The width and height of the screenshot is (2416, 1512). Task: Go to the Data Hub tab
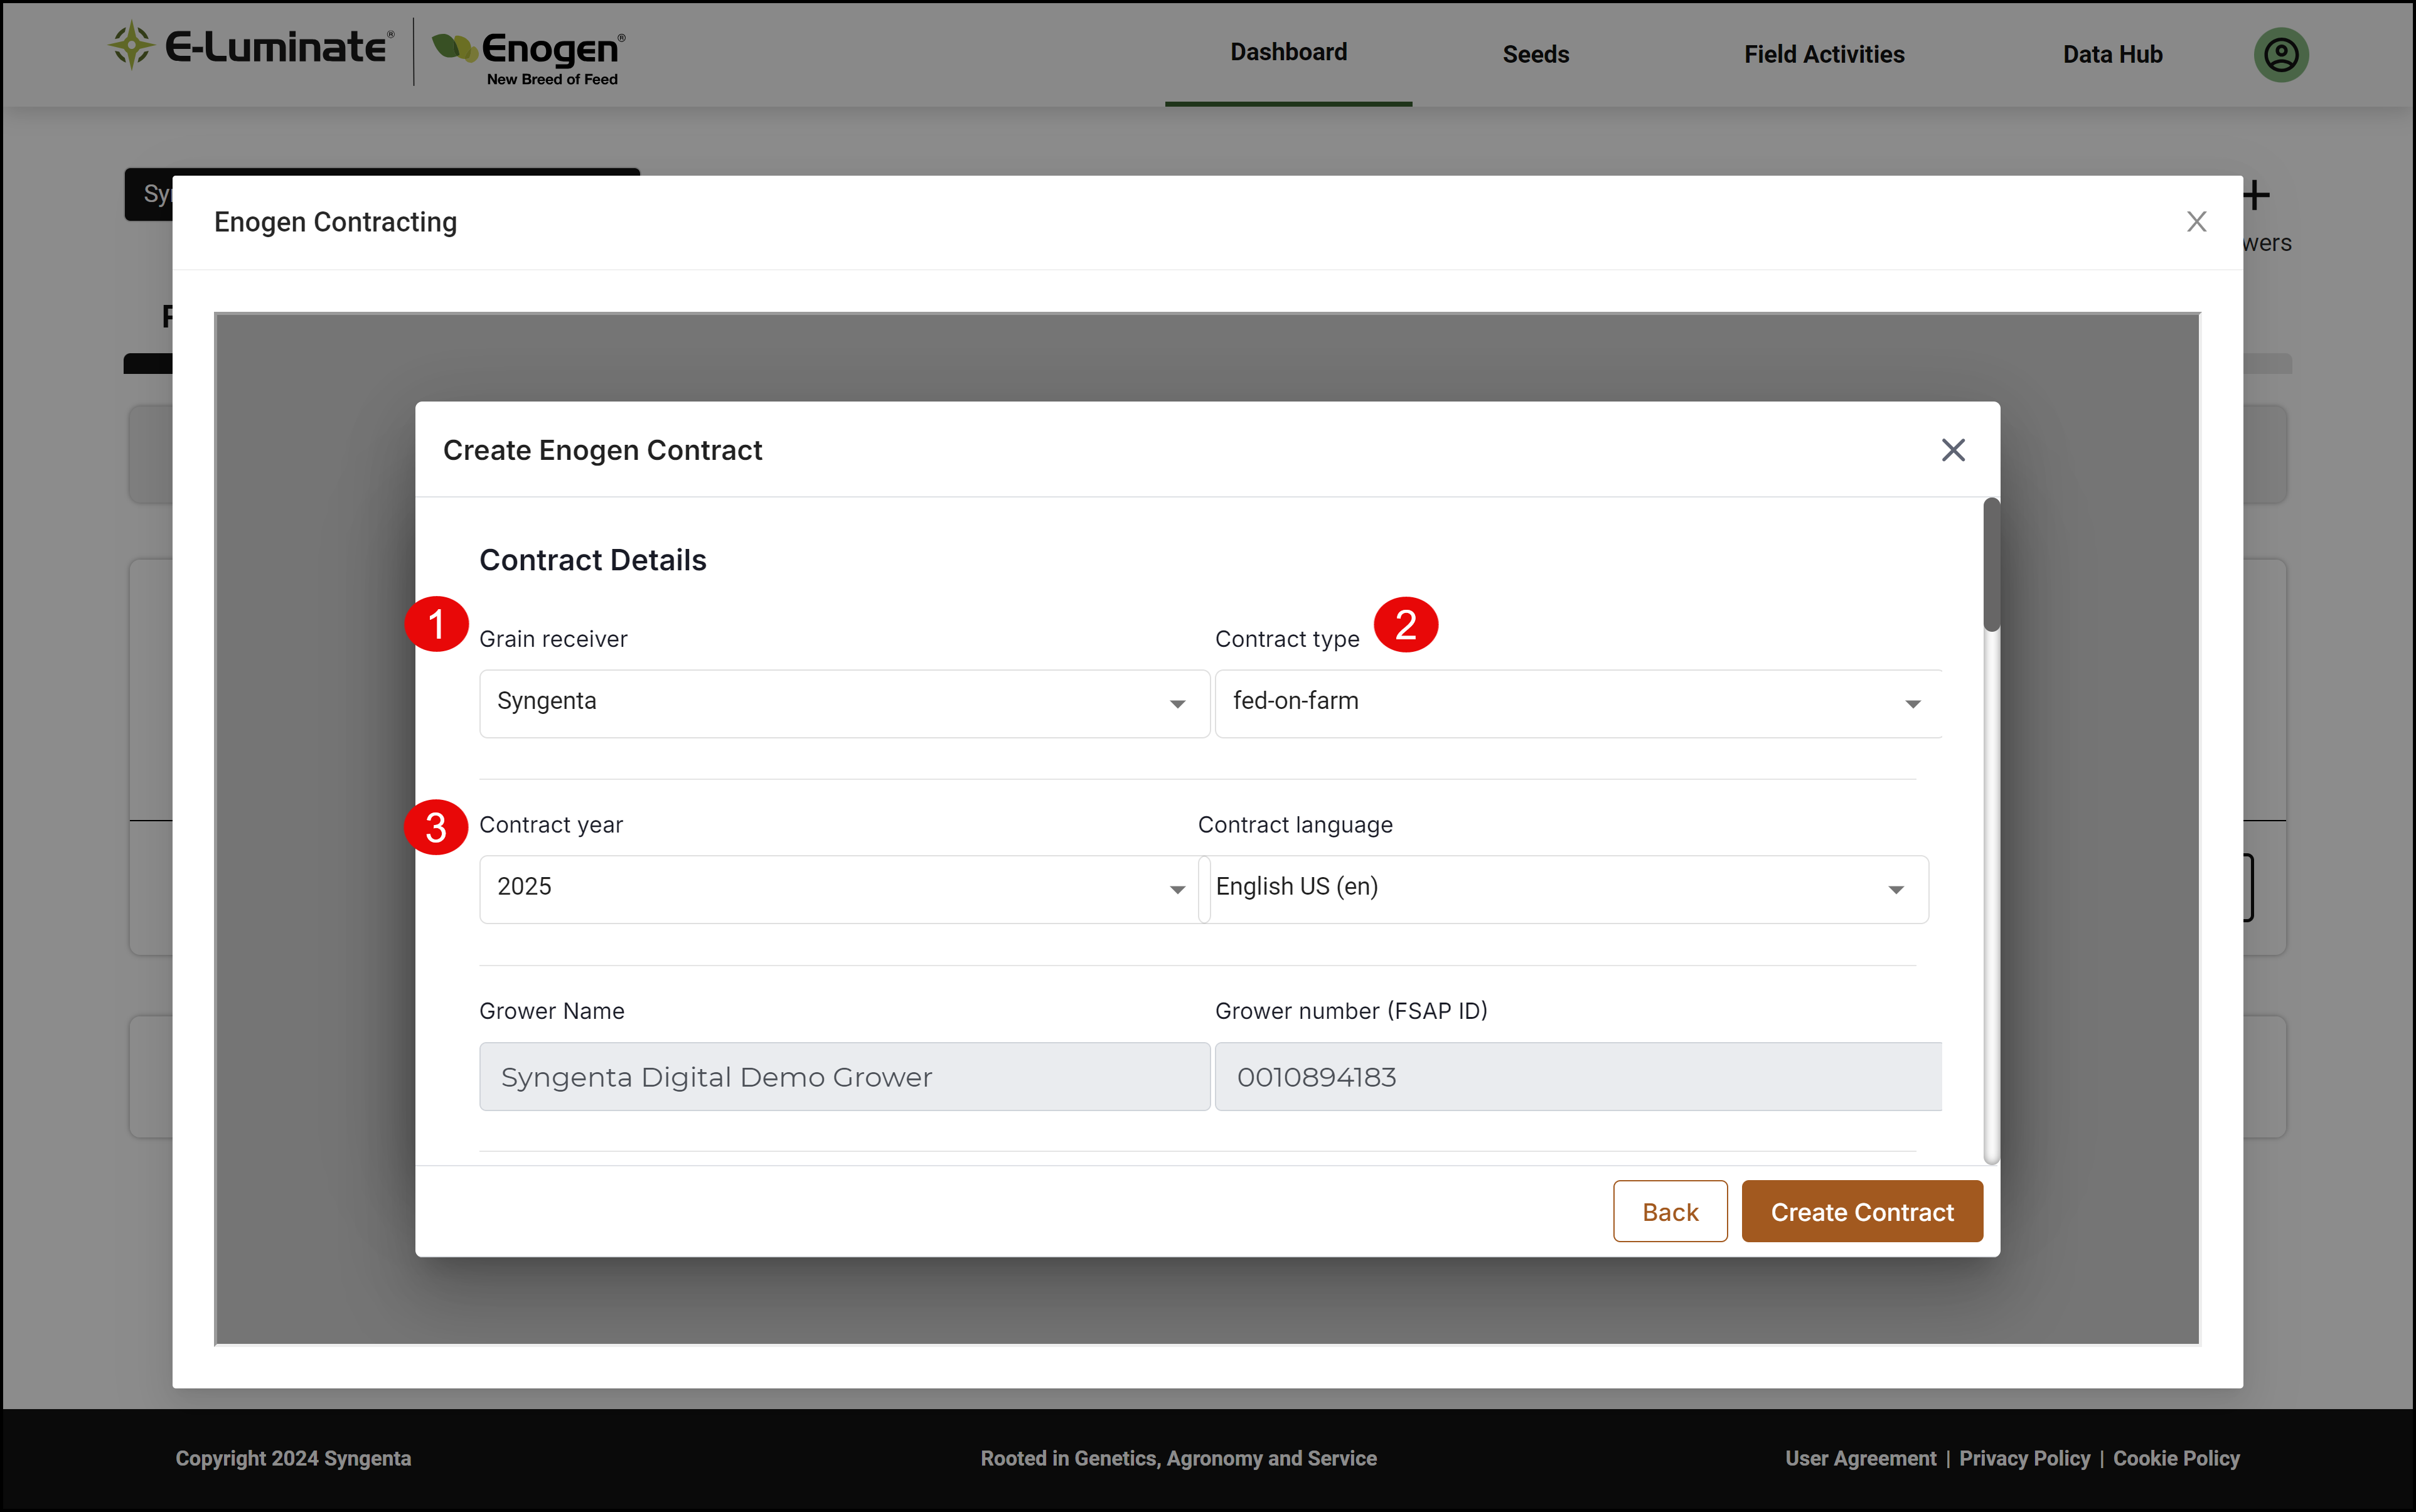click(2112, 54)
